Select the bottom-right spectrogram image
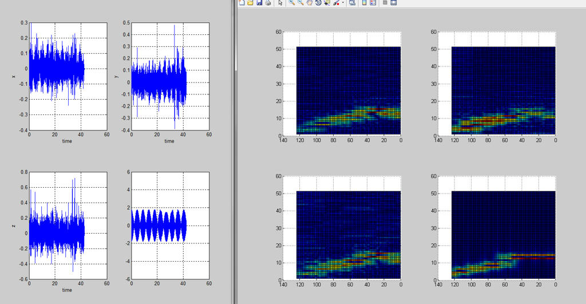Viewport: 586px width, 304px height. pyautogui.click(x=504, y=235)
